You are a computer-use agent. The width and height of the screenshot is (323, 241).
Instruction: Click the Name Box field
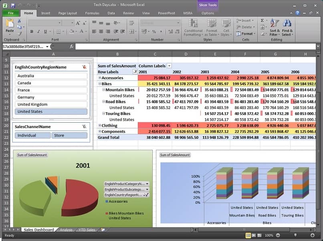pyautogui.click(x=24, y=47)
